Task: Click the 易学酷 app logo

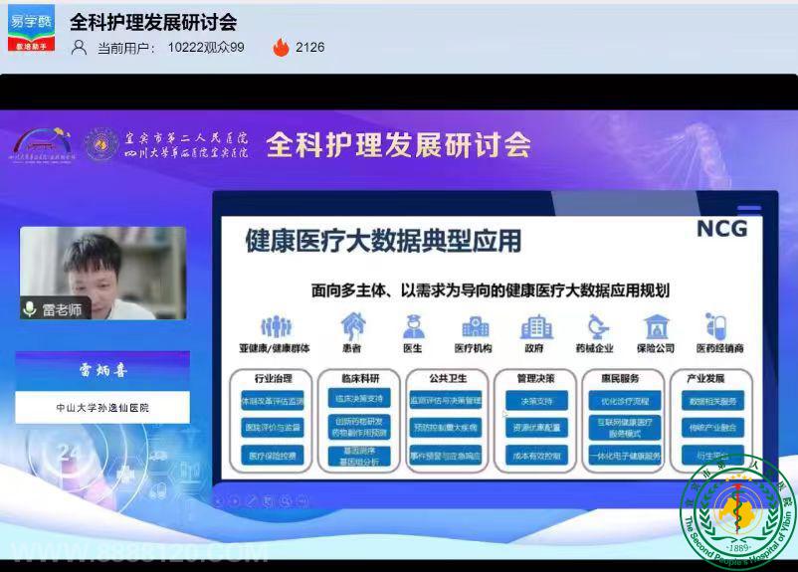Action: tap(31, 28)
